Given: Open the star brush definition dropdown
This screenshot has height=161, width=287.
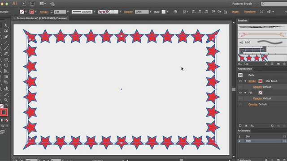Looking at the screenshot, I should point(120,12).
